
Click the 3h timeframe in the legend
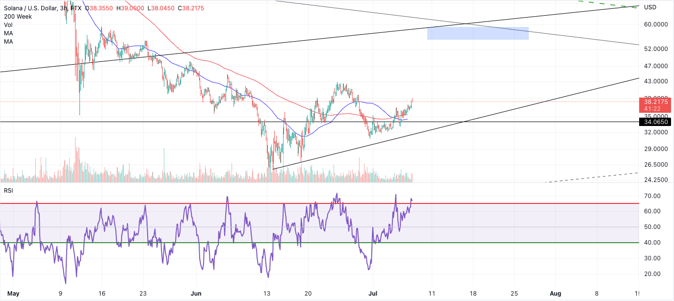coord(64,8)
